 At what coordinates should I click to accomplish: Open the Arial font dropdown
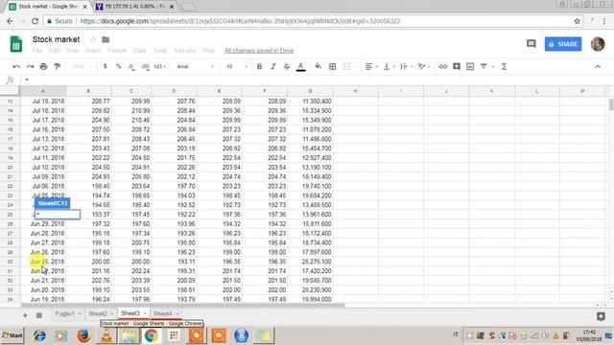tap(195, 66)
